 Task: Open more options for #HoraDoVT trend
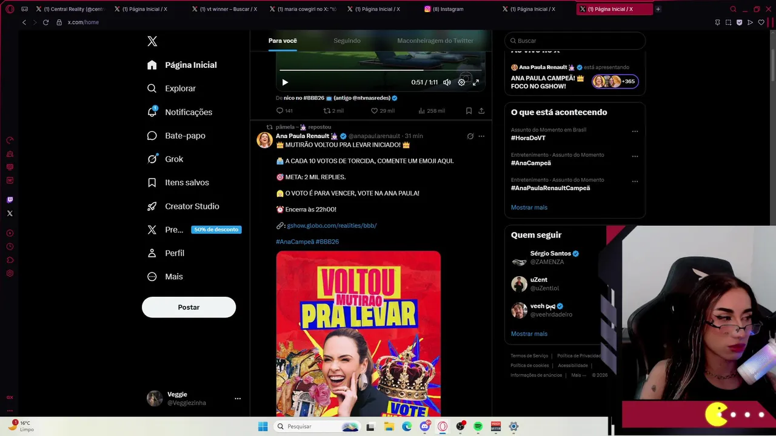(x=635, y=131)
